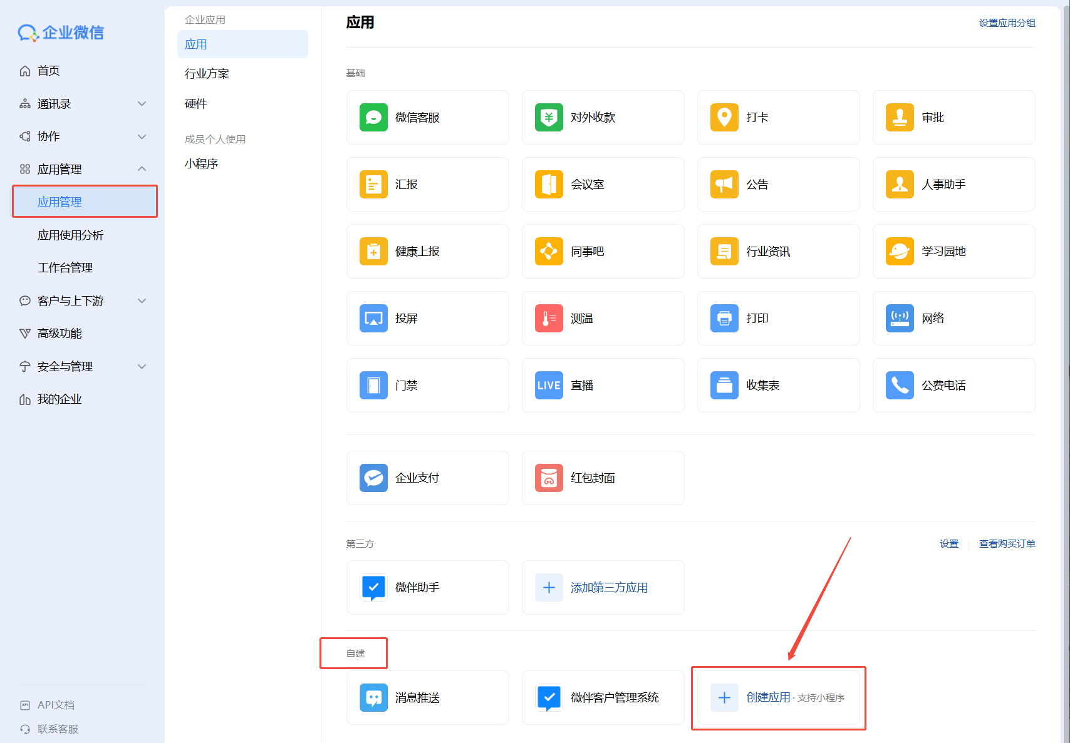Open the 消息推送 chat icon

tap(373, 698)
